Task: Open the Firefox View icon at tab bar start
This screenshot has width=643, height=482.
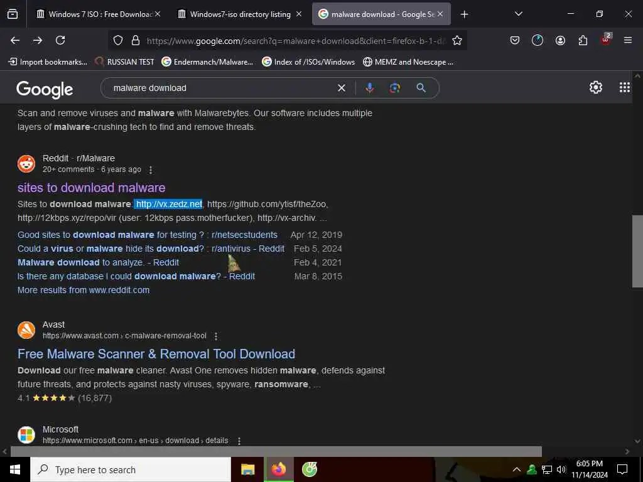Action: coord(13,14)
